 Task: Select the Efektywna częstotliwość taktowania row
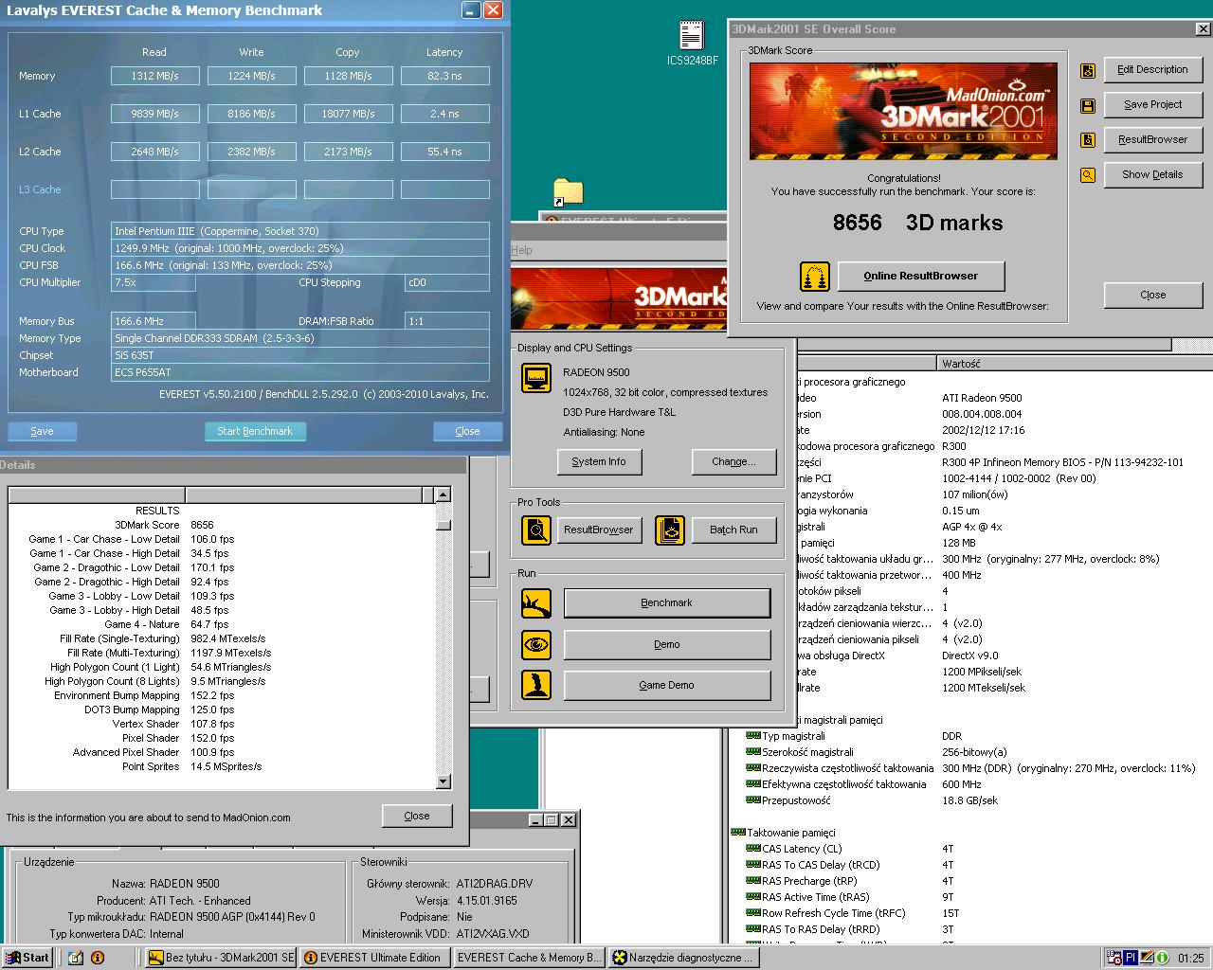(971, 785)
